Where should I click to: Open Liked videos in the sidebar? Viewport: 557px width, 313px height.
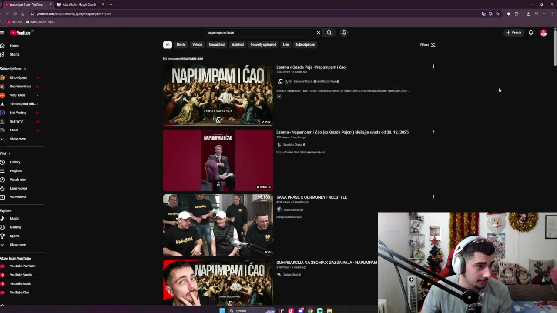19,188
